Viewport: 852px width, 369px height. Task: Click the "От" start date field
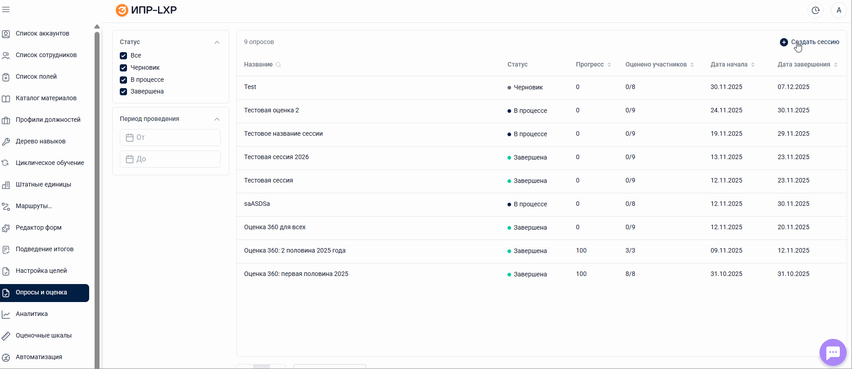coord(170,138)
